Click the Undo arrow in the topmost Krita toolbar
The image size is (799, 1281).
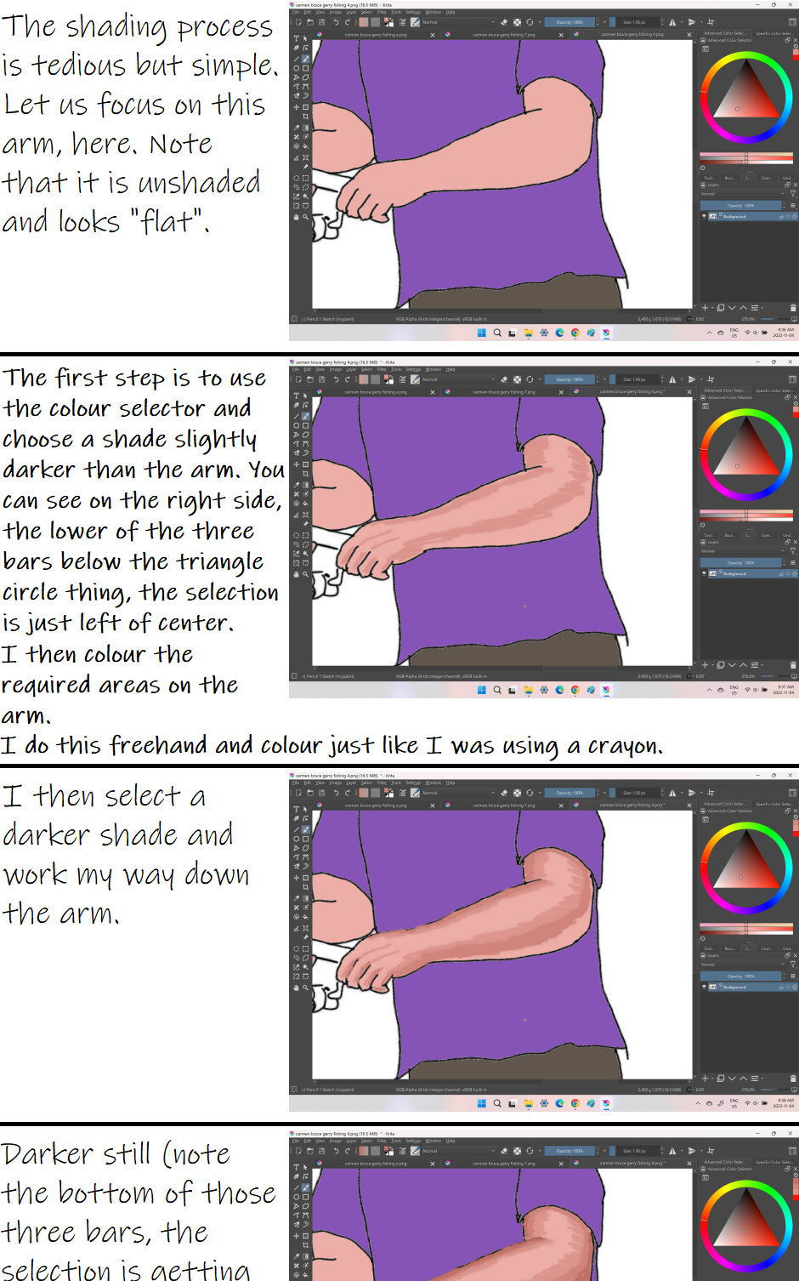336,22
